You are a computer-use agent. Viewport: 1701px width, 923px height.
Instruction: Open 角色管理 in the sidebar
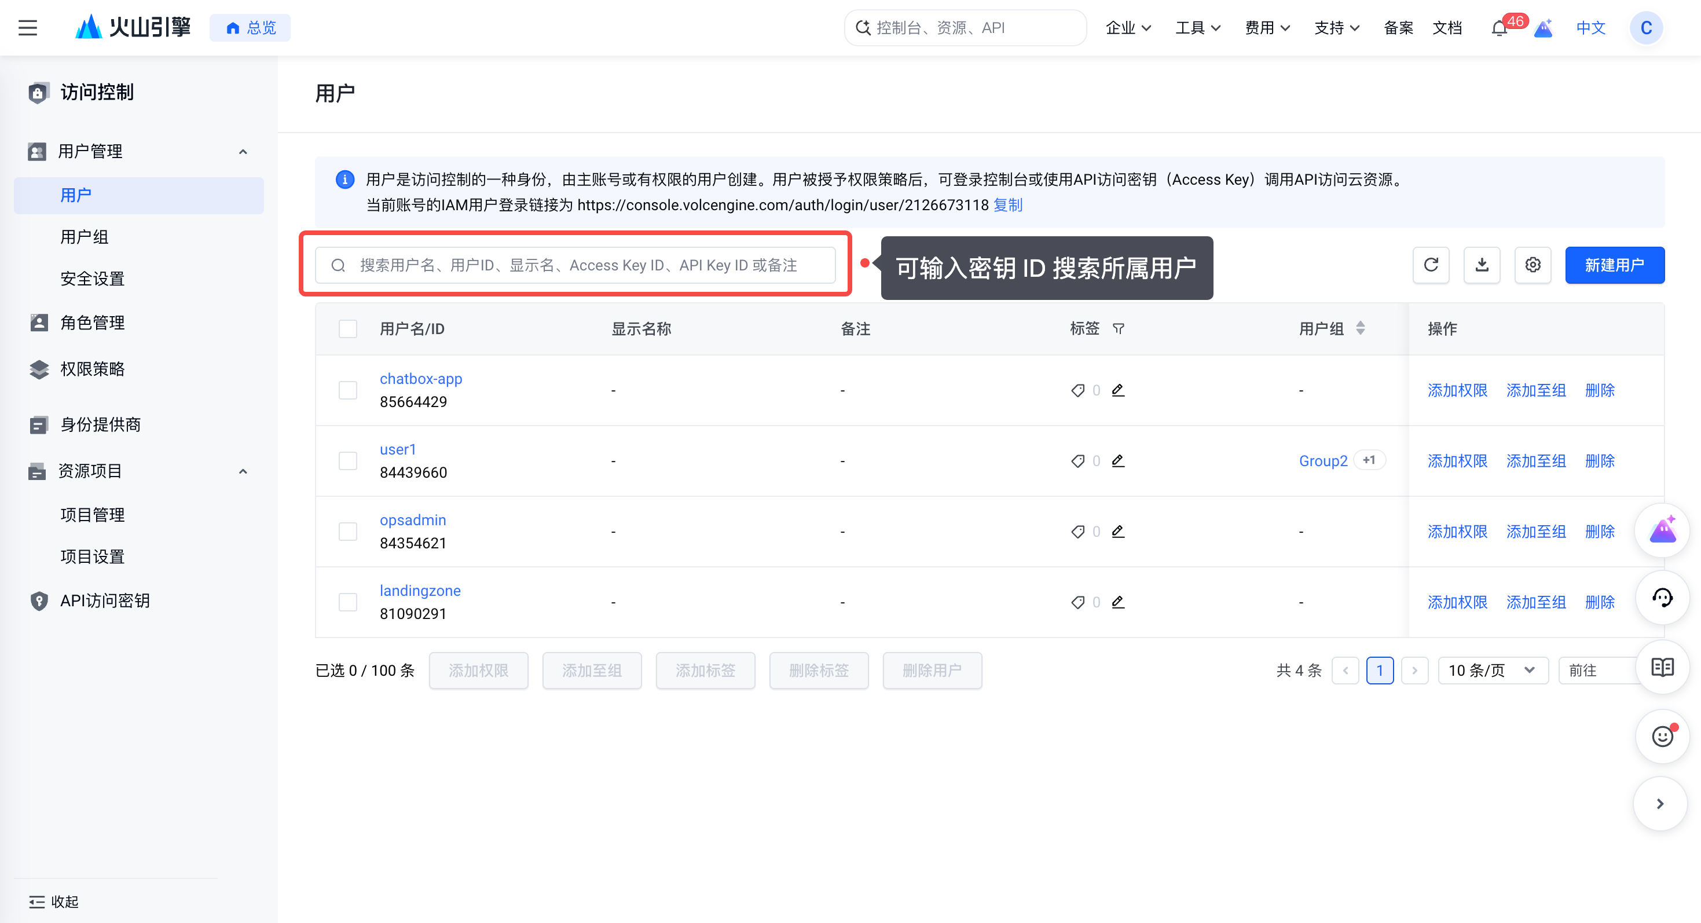[x=93, y=323]
